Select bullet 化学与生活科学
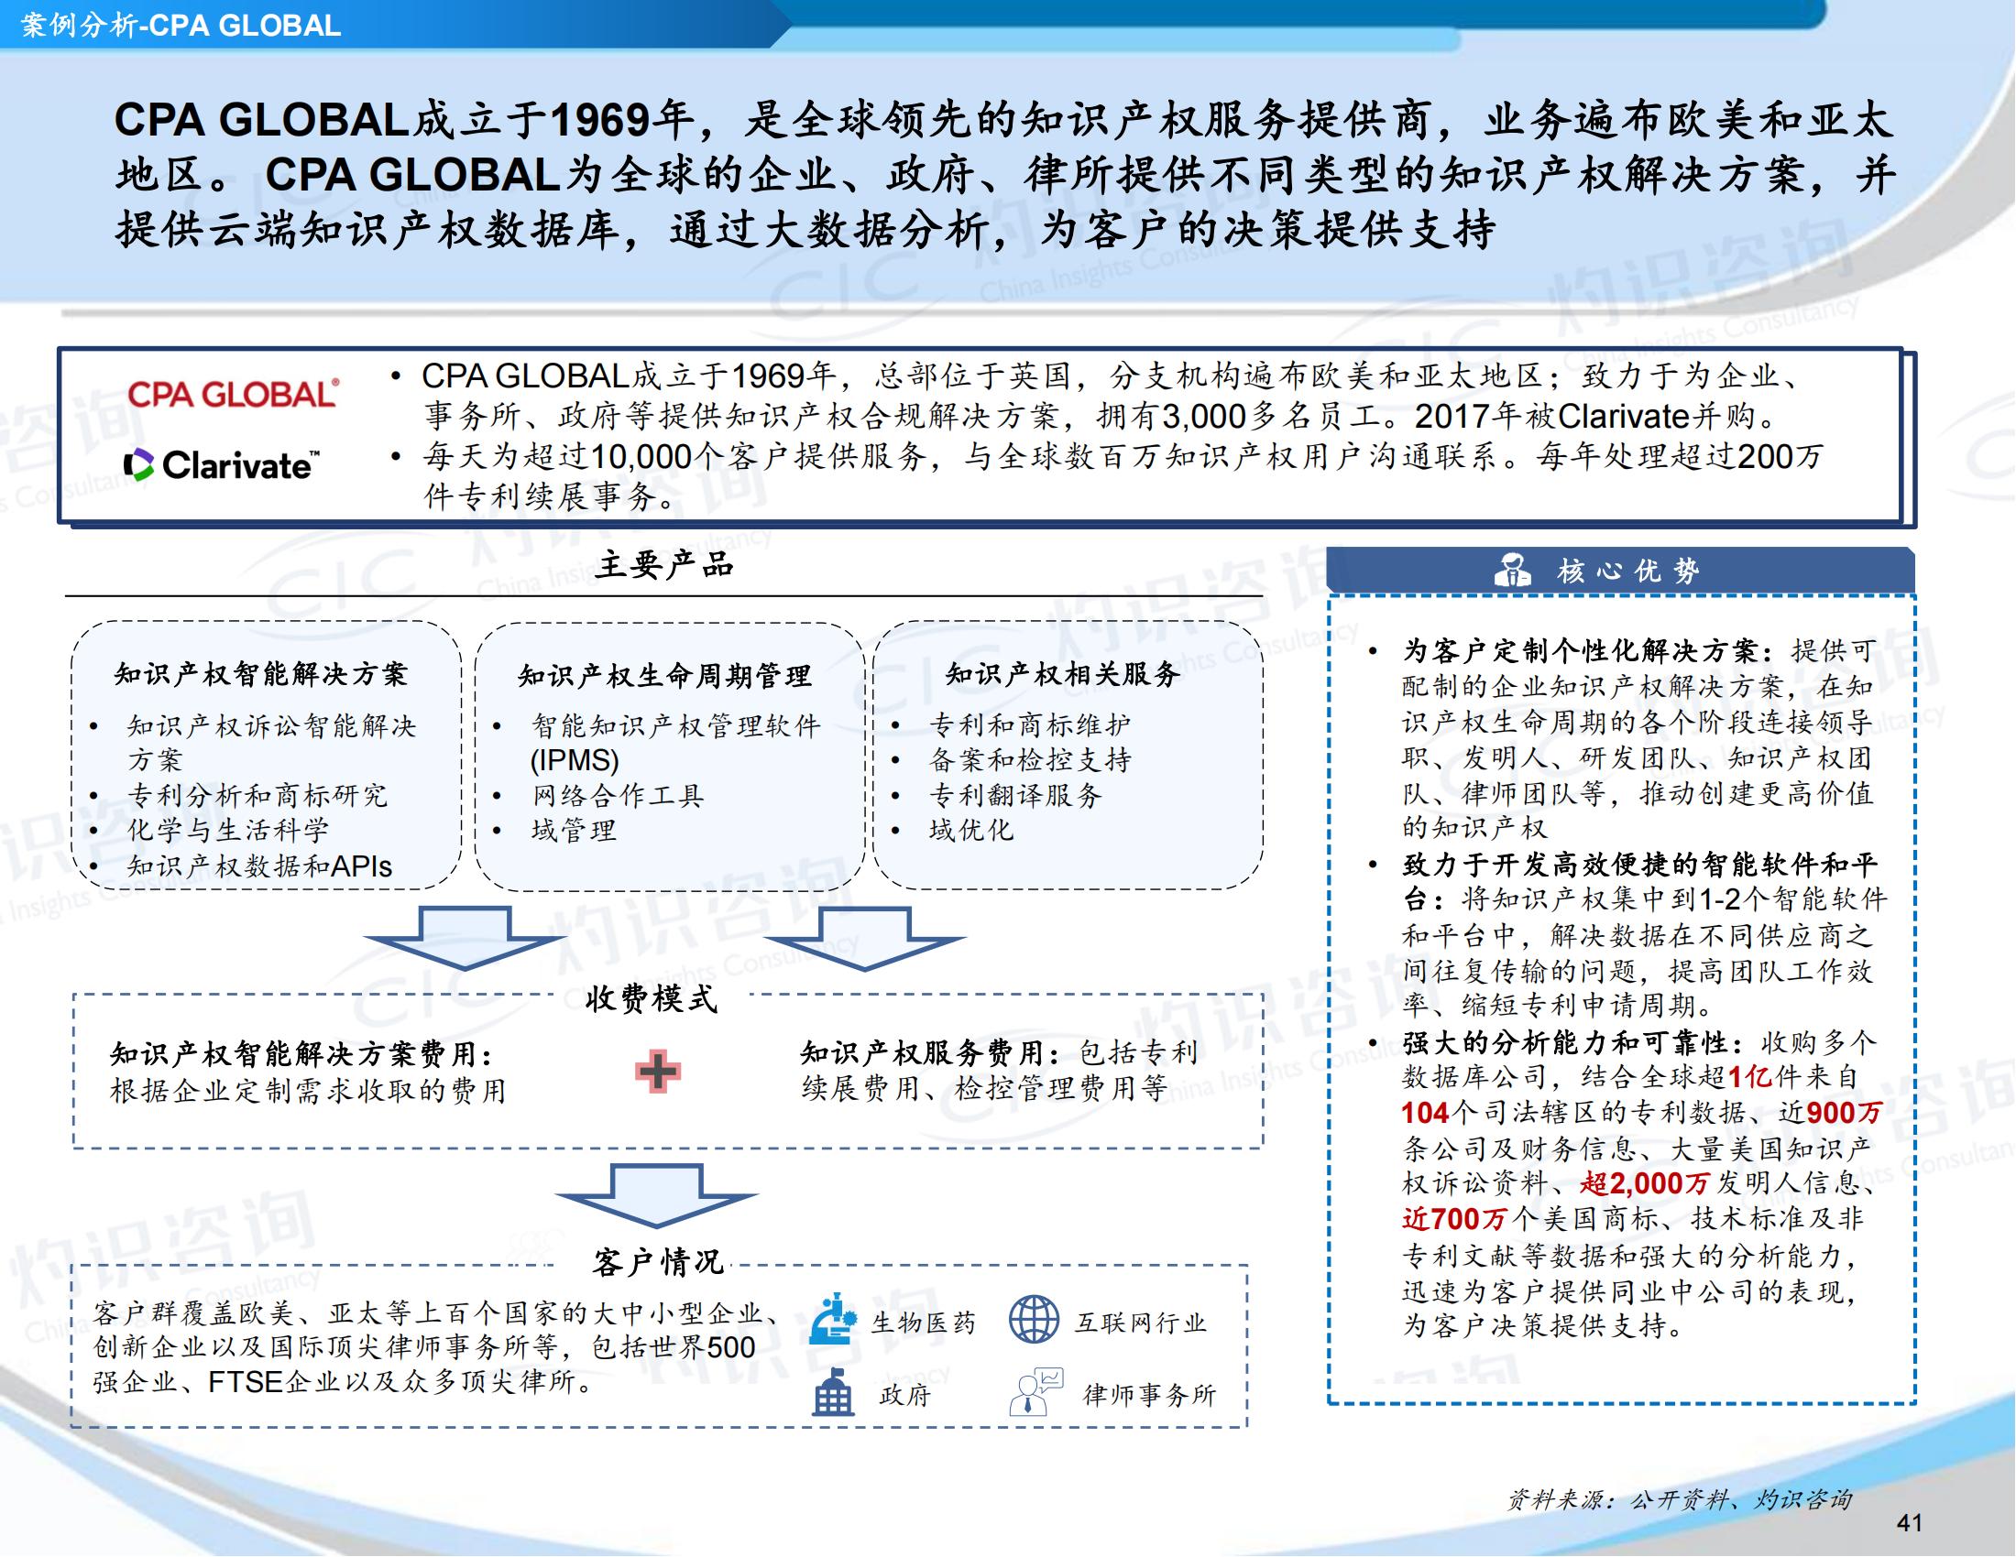The image size is (2016, 1557). [228, 830]
